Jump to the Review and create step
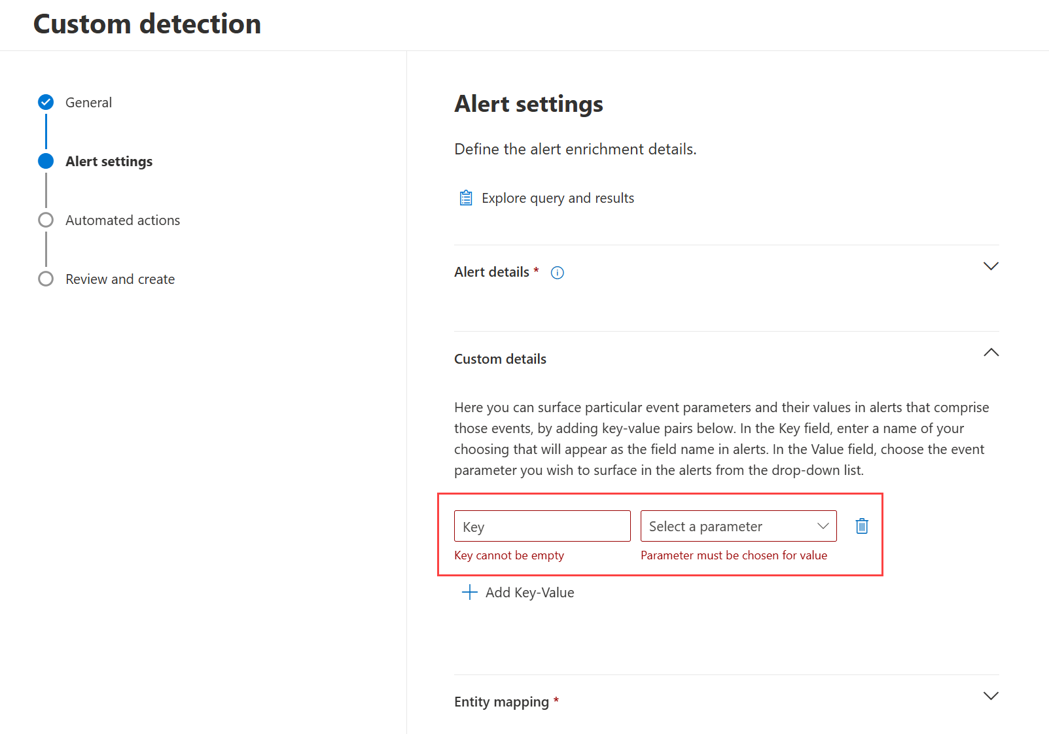The image size is (1049, 734). (120, 279)
